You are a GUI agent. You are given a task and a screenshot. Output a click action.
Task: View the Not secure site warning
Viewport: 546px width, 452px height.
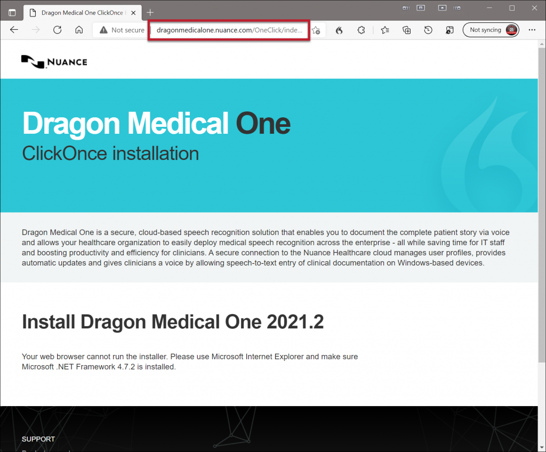point(122,30)
